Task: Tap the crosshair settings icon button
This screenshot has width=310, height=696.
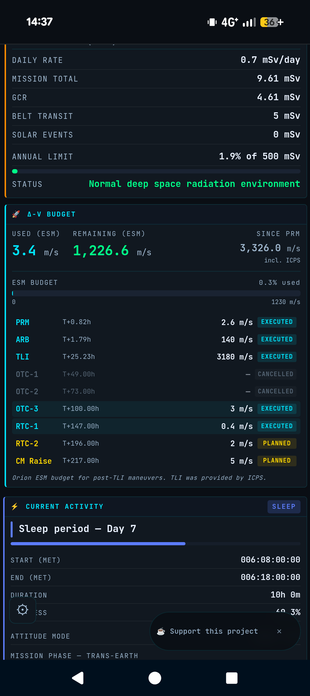Action: coord(23,610)
